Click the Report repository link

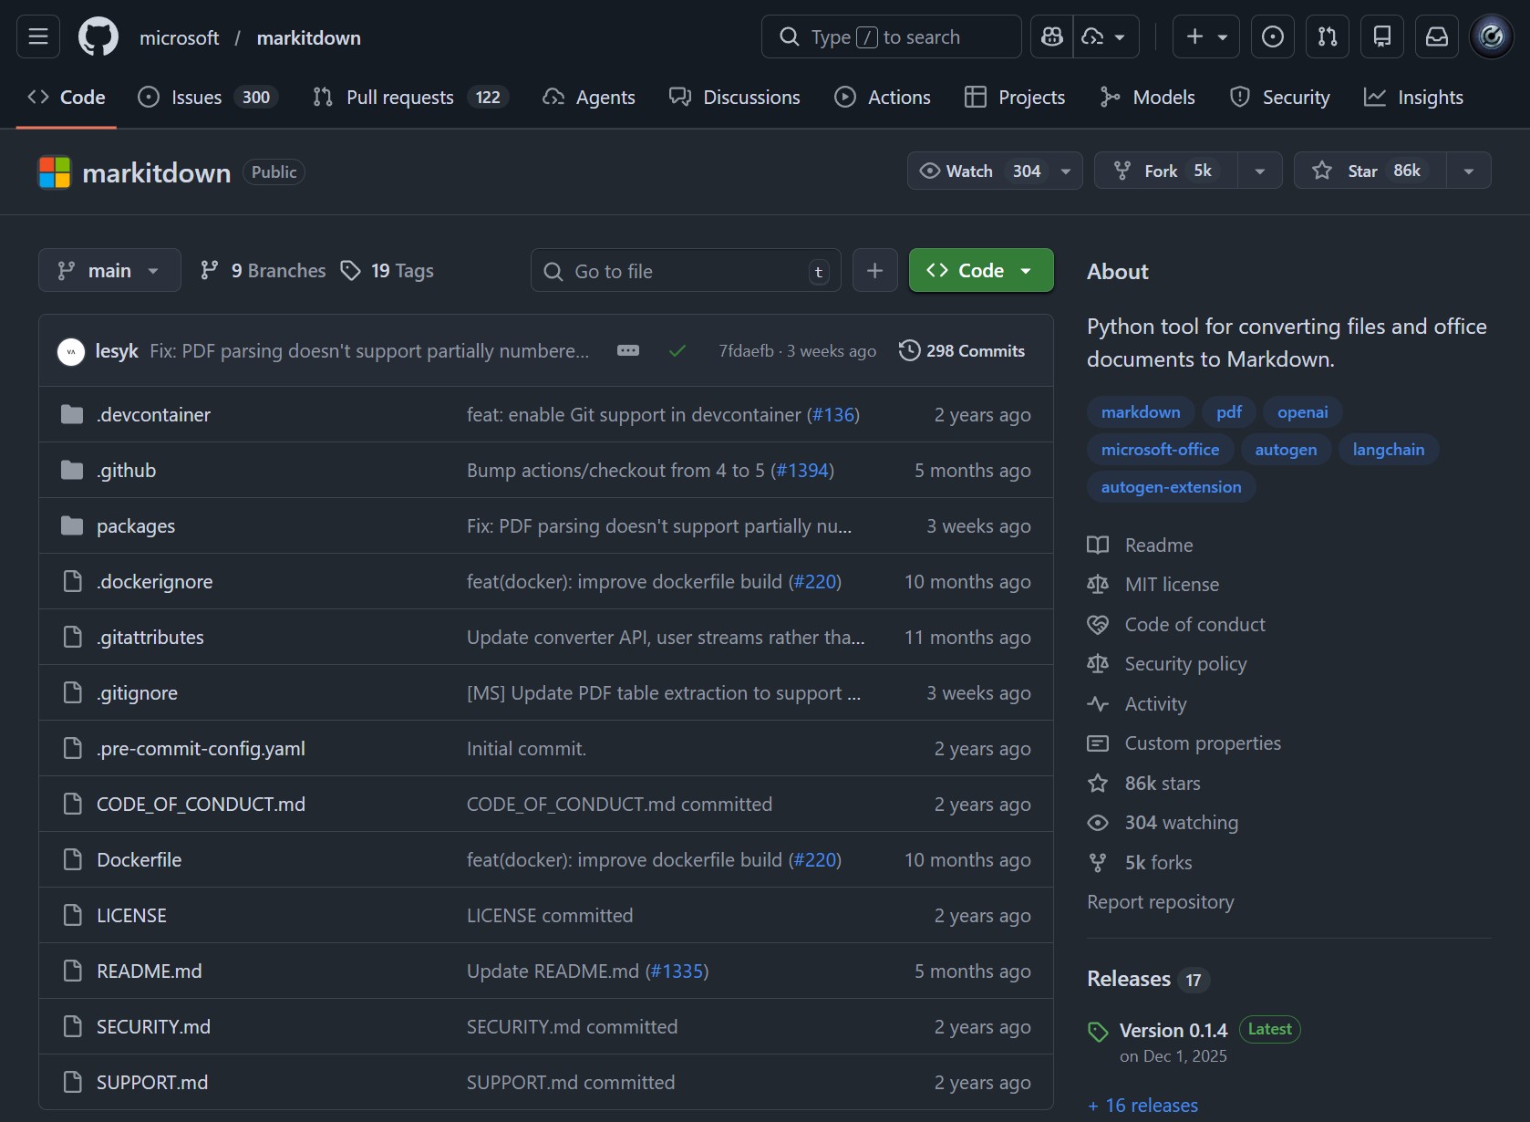[x=1159, y=902]
